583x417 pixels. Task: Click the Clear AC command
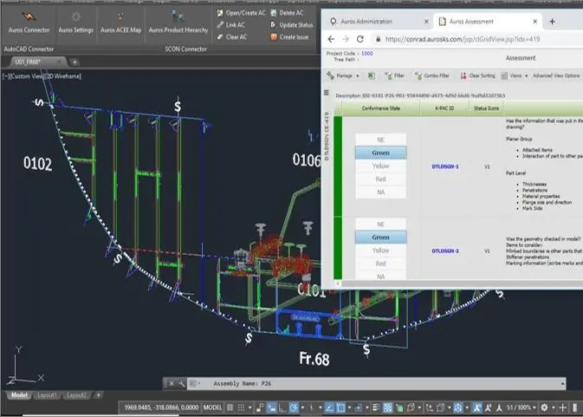click(x=232, y=36)
